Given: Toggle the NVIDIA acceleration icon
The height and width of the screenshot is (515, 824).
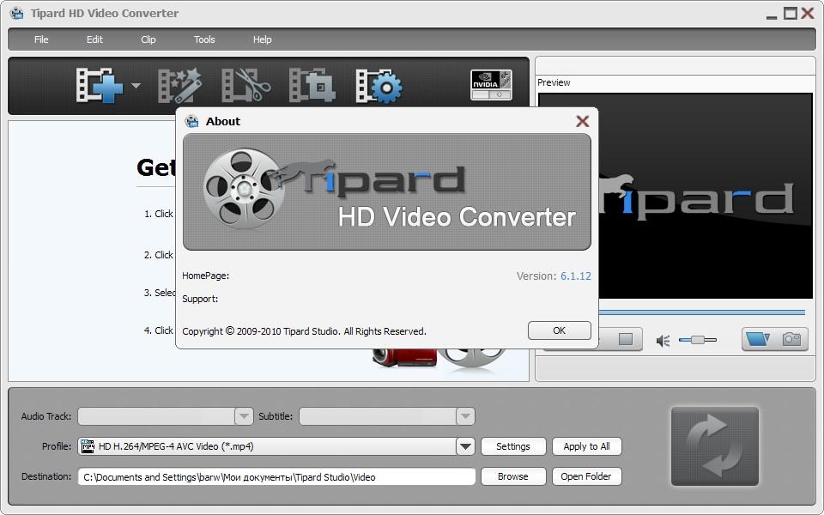Looking at the screenshot, I should point(491,85).
